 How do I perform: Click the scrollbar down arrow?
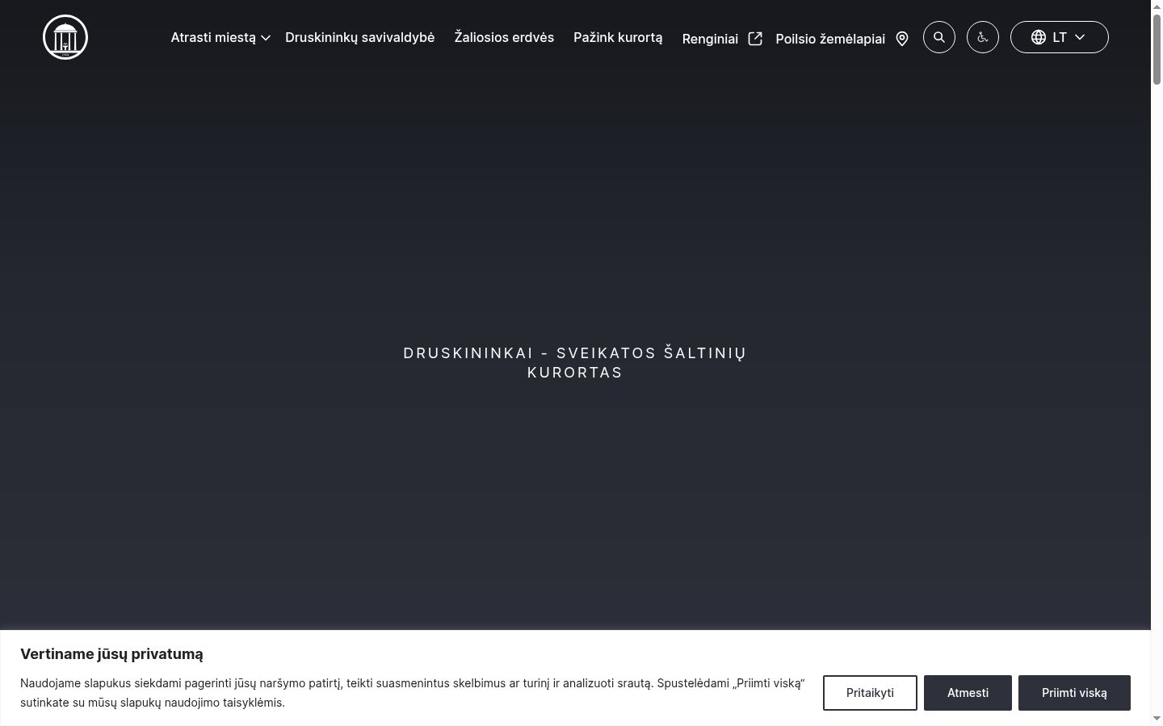(1157, 719)
